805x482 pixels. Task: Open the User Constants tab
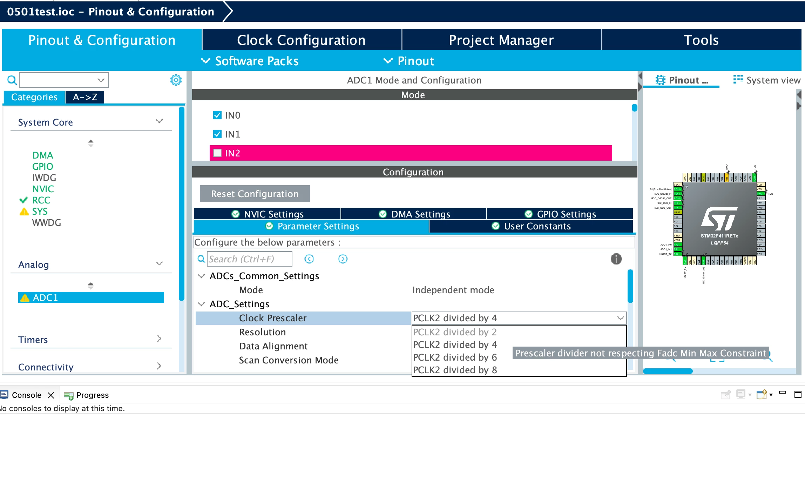(531, 226)
